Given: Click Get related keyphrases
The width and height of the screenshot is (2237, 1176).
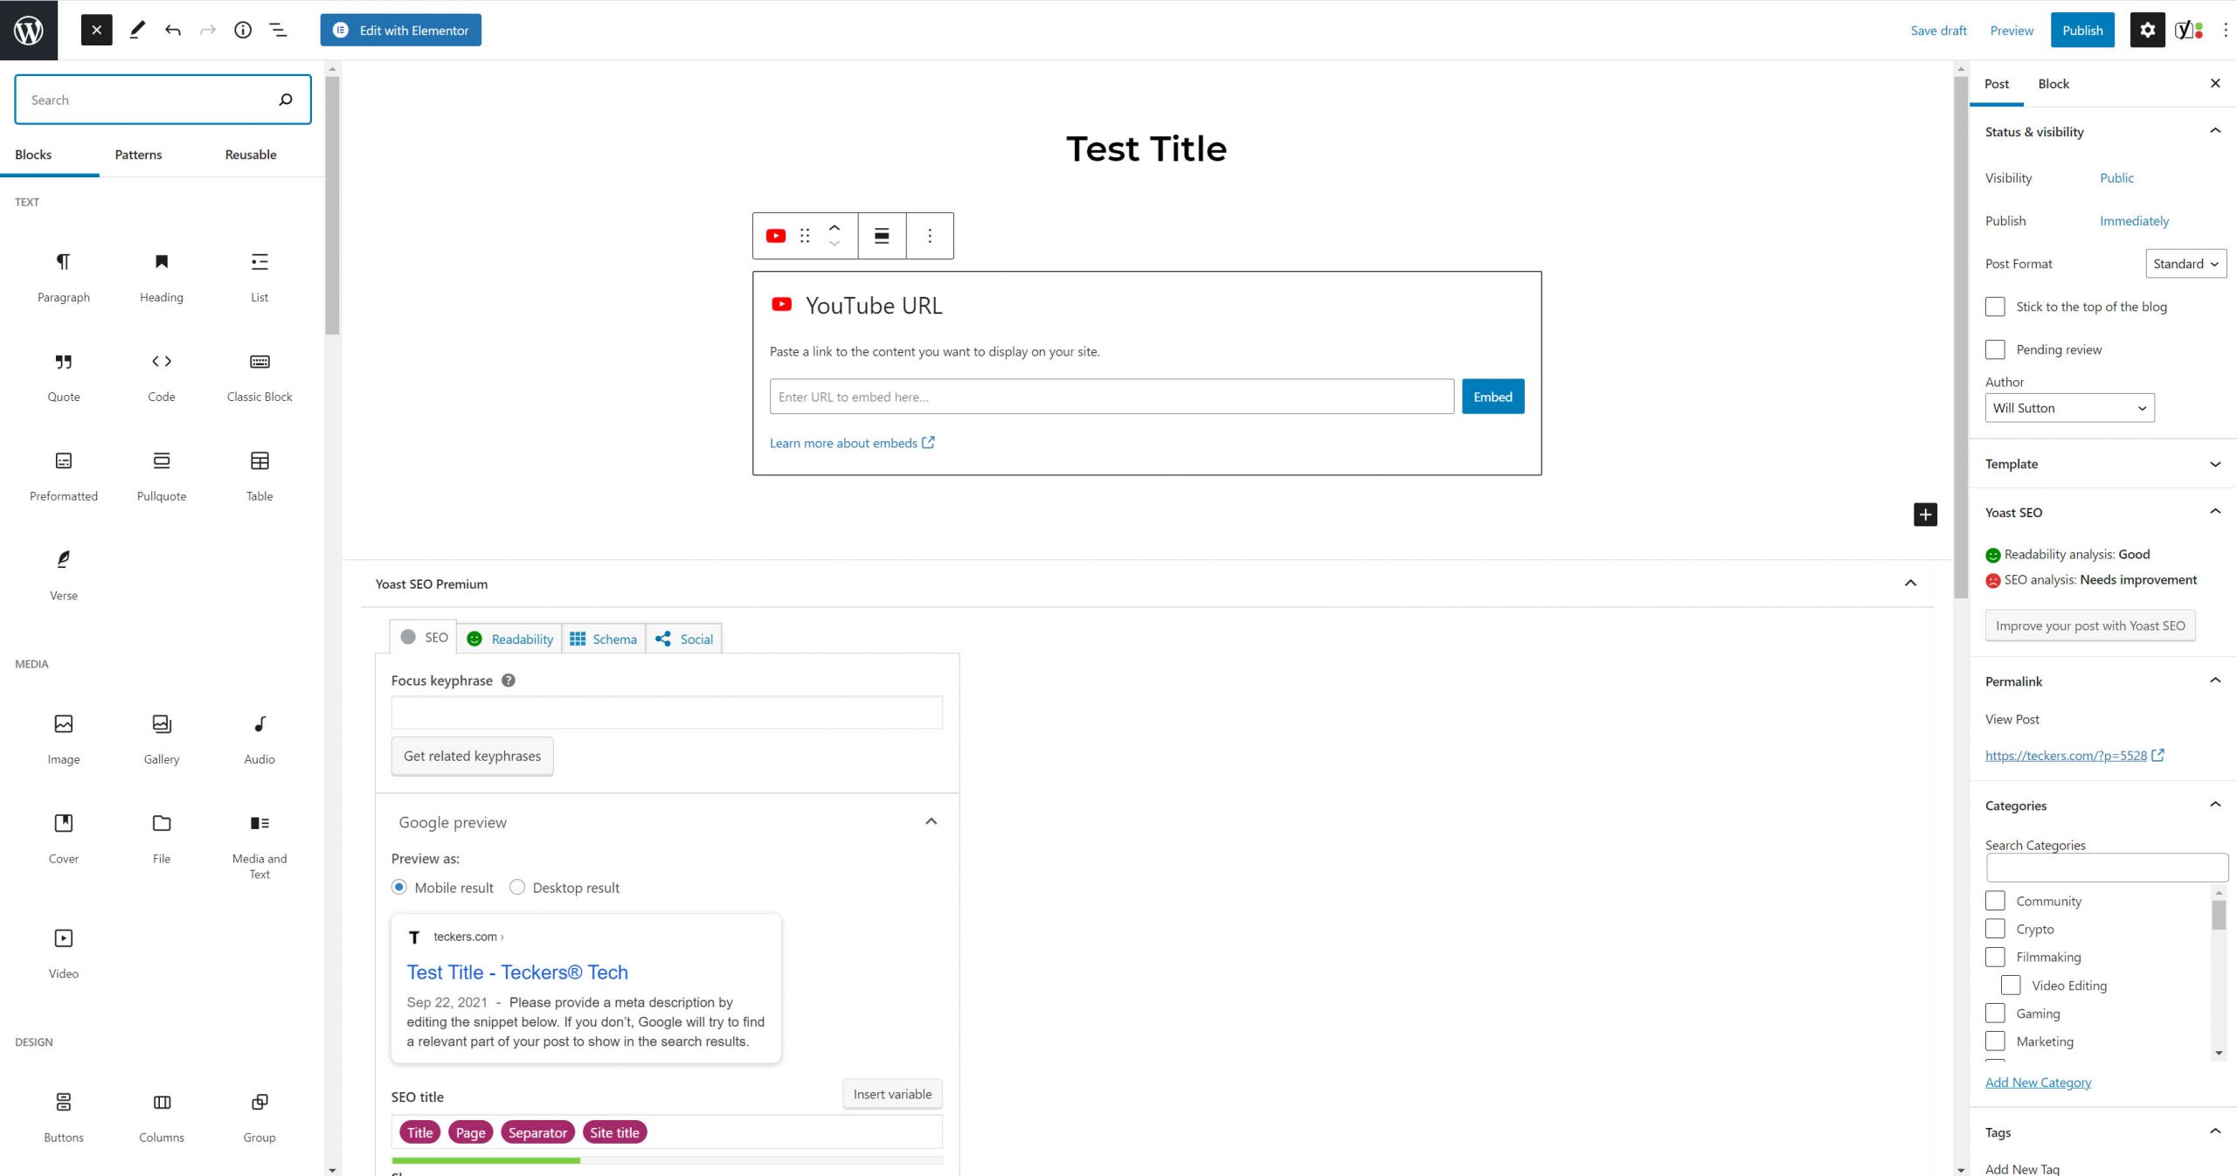Looking at the screenshot, I should point(472,756).
